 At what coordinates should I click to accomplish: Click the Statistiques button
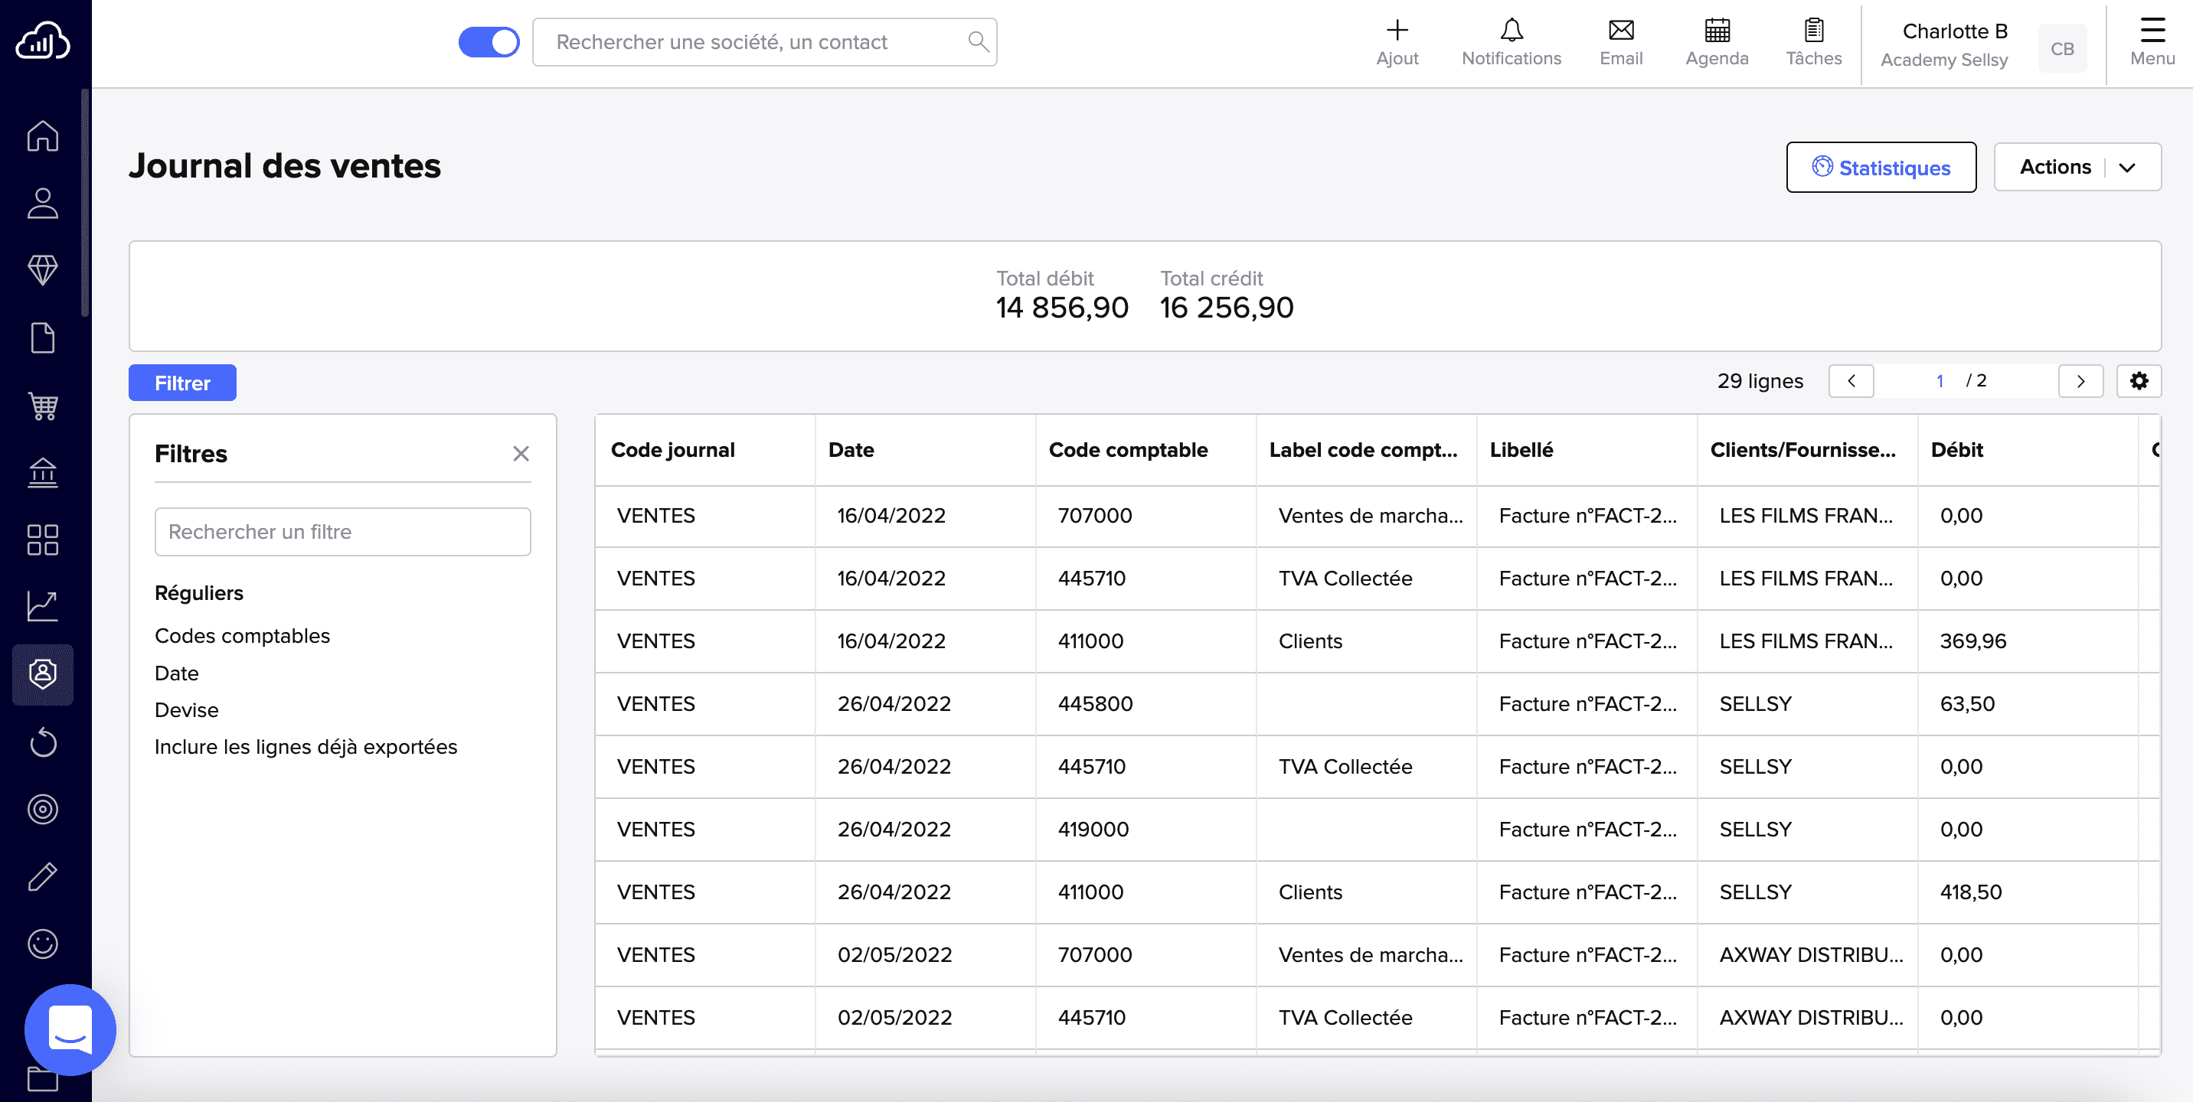pyautogui.click(x=1881, y=168)
